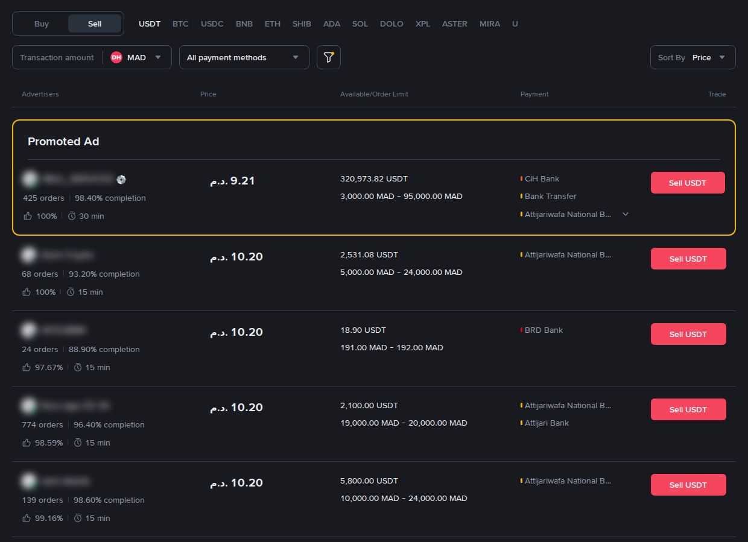
Task: Click the 3,000.00 MAD - 95,000.00 MAD limit
Action: point(401,197)
